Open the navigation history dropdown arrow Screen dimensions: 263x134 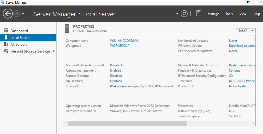coord(23,14)
